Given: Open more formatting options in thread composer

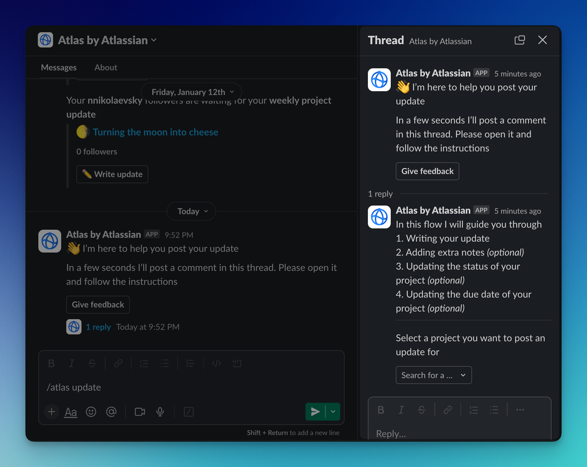Looking at the screenshot, I should 520,410.
